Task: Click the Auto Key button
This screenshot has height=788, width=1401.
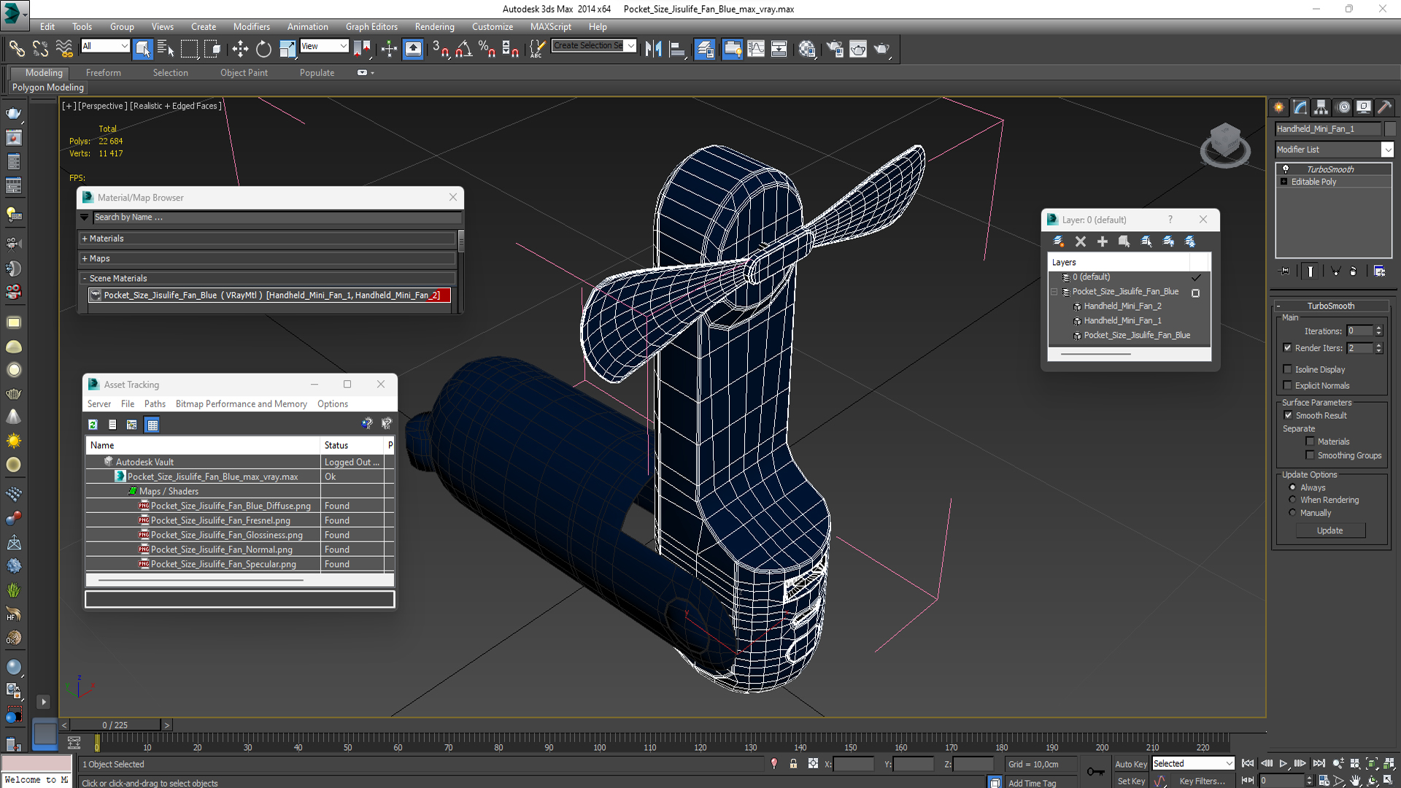Action: [x=1130, y=764]
